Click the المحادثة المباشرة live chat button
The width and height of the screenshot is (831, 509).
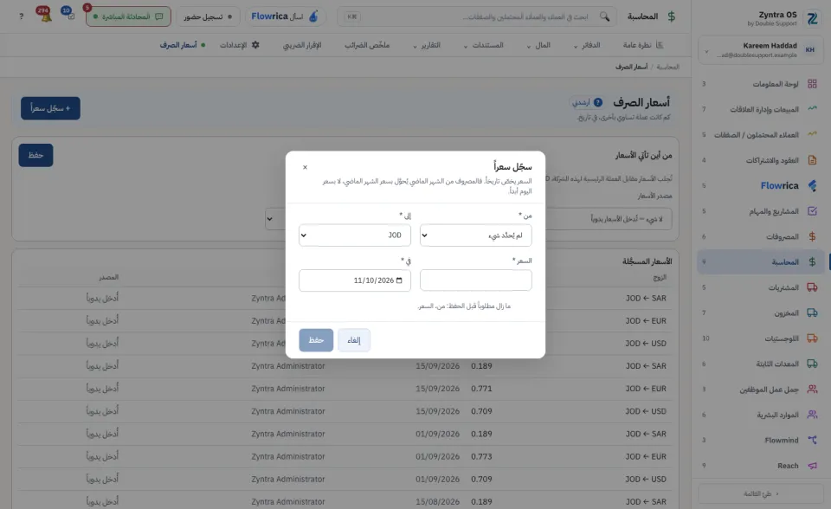click(x=128, y=16)
